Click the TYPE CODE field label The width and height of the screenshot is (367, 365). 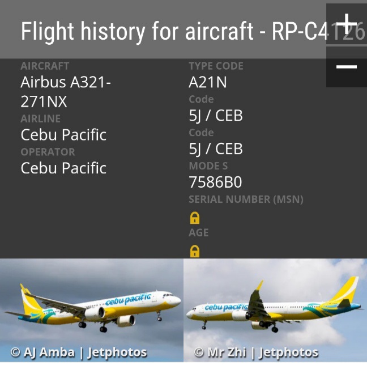(x=216, y=66)
